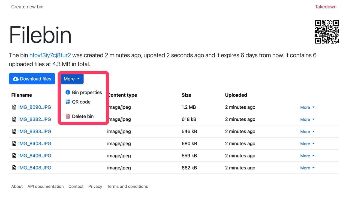Expand More options for IMG_8090.JPG row

(307, 107)
